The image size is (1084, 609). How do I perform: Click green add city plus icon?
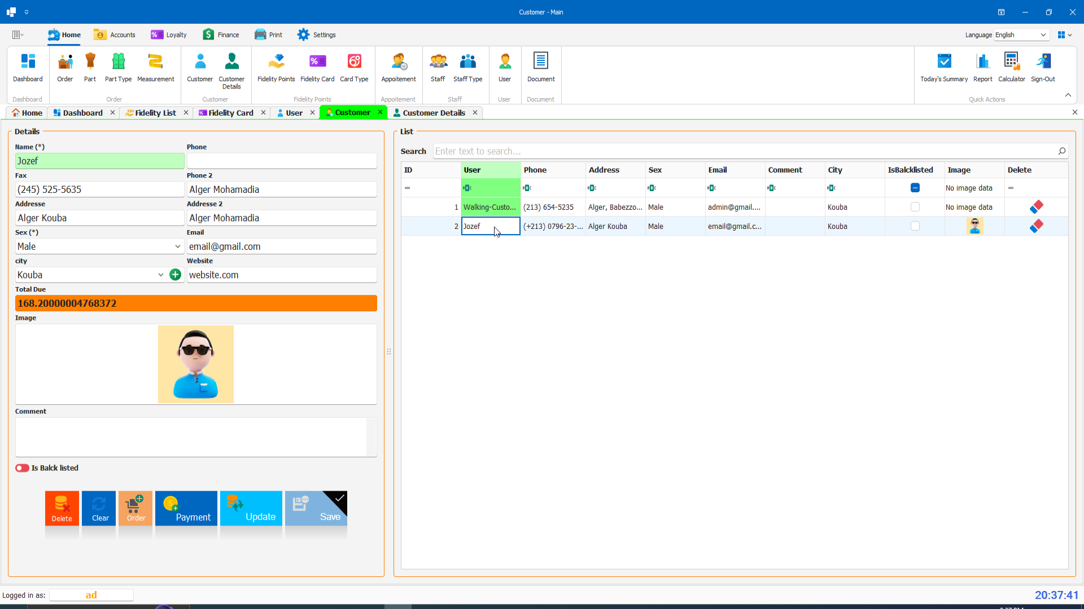point(175,275)
